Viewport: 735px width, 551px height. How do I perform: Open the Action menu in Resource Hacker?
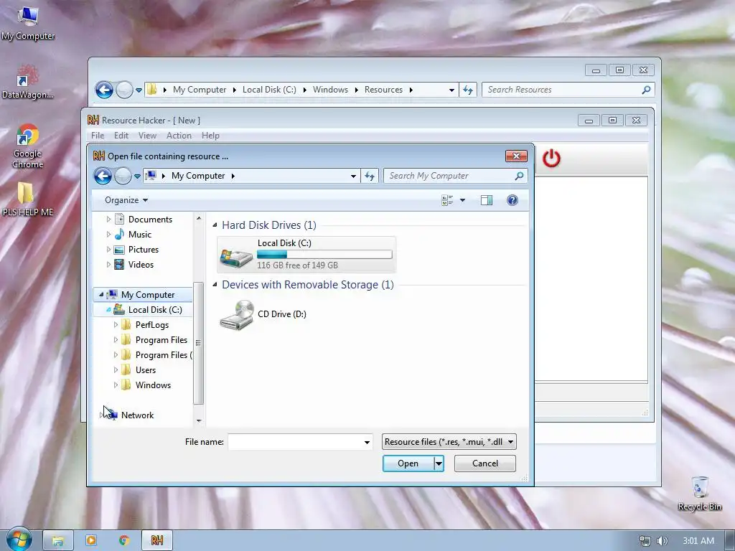[179, 136]
